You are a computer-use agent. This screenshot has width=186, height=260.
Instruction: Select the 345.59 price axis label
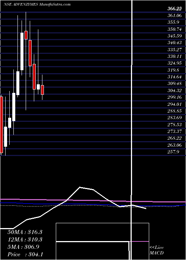(x=175, y=36)
